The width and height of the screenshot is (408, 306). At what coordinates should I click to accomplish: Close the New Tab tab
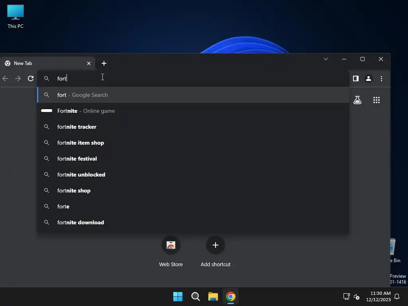coord(89,63)
